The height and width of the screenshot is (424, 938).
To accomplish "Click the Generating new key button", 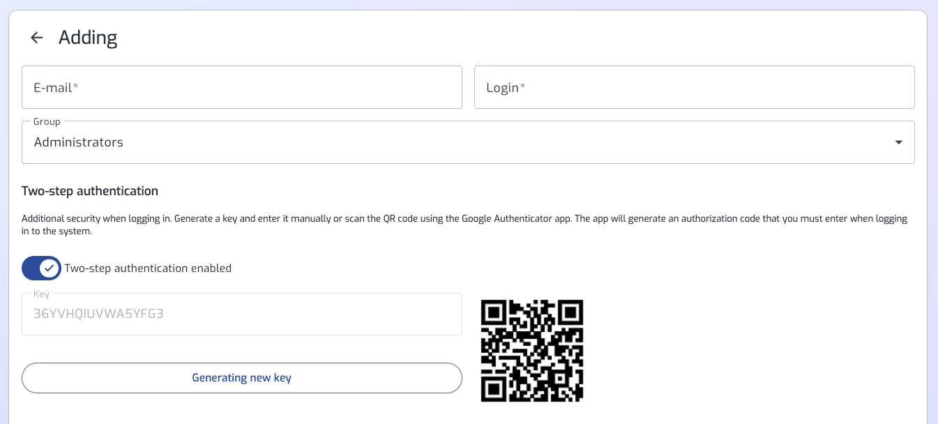I will coord(242,378).
